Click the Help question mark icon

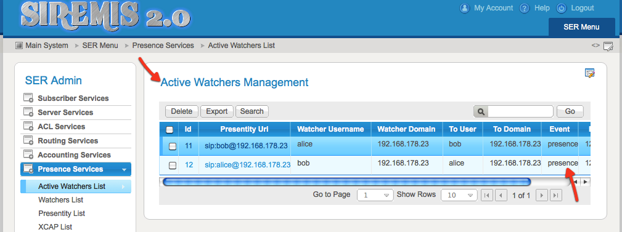click(x=525, y=9)
